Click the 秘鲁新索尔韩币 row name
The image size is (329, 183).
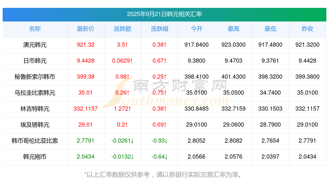point(35,77)
